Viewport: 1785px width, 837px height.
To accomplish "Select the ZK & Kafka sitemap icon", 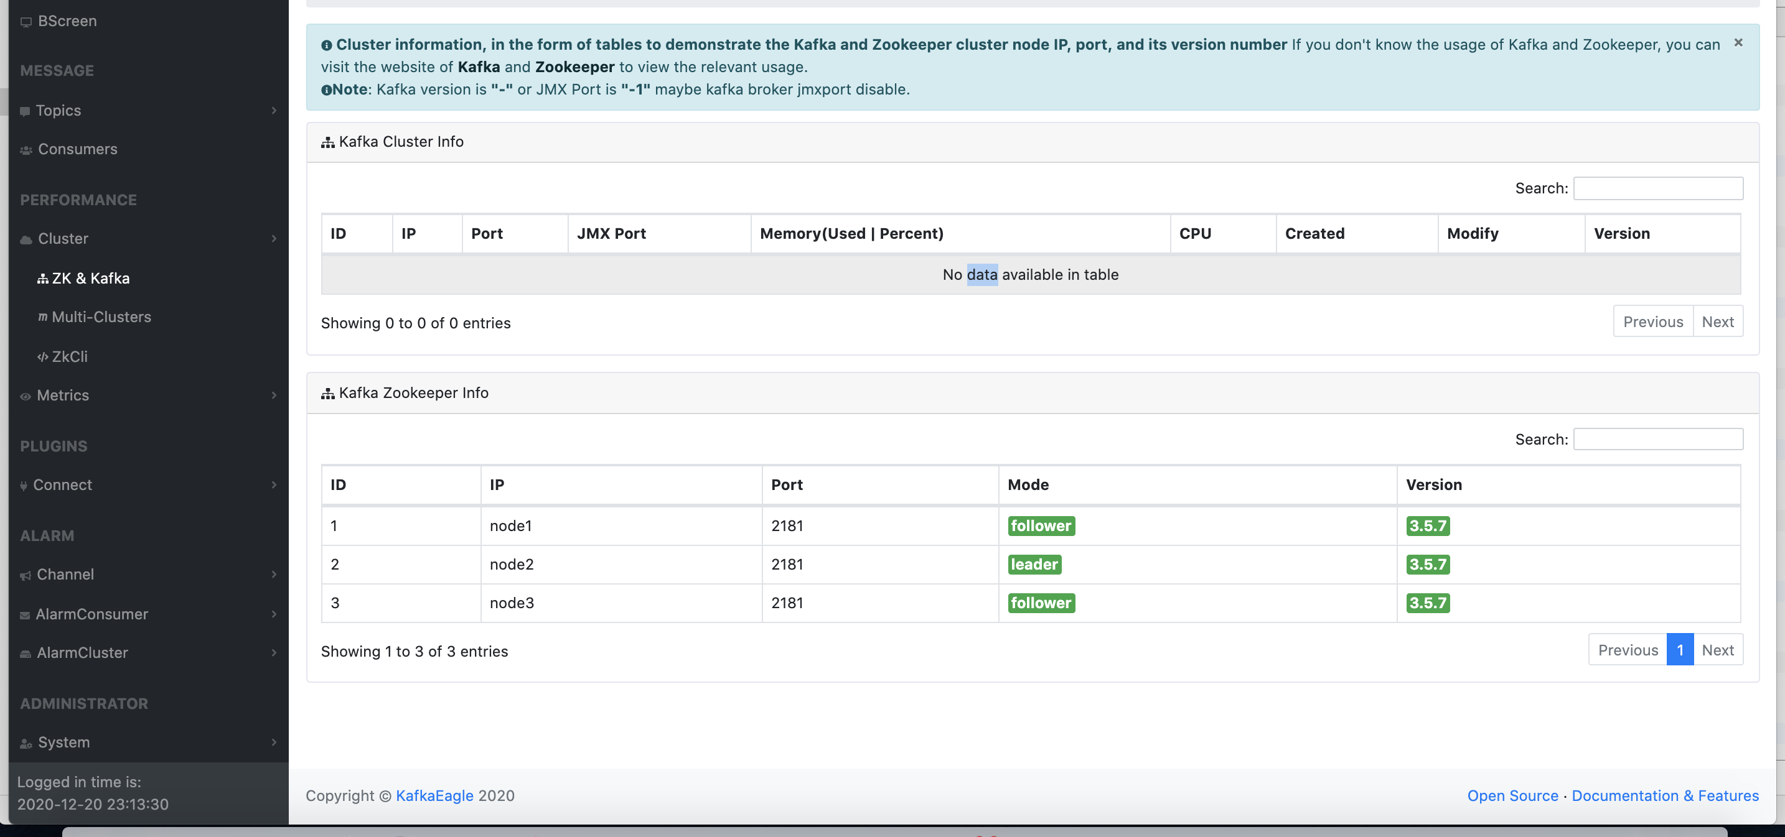I will pyautogui.click(x=42, y=277).
